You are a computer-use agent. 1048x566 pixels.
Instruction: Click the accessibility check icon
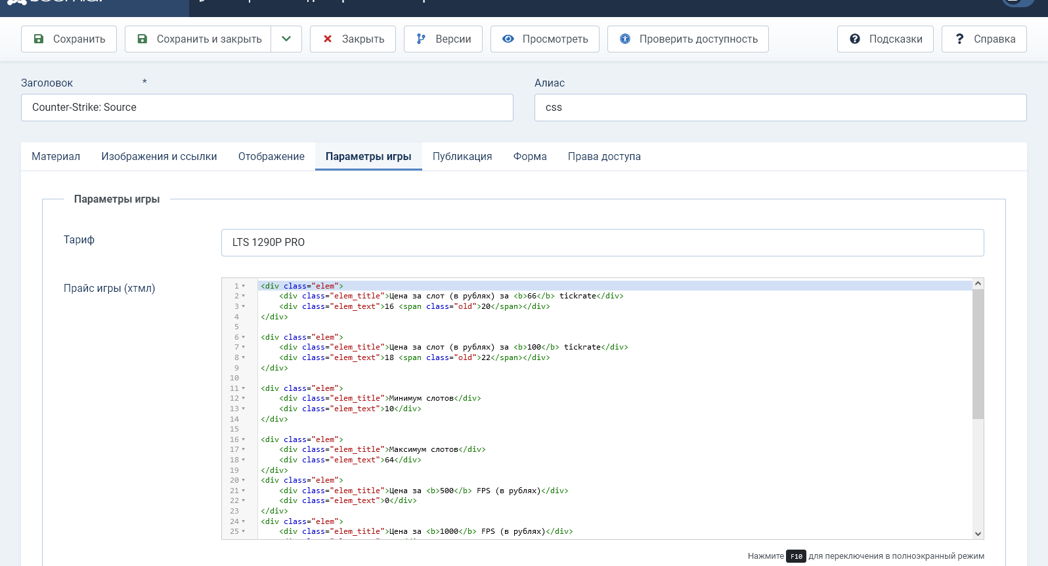[625, 39]
